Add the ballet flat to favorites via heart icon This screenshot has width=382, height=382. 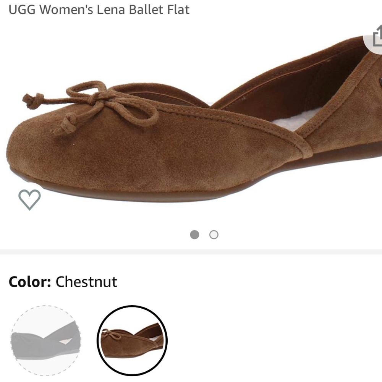(29, 199)
